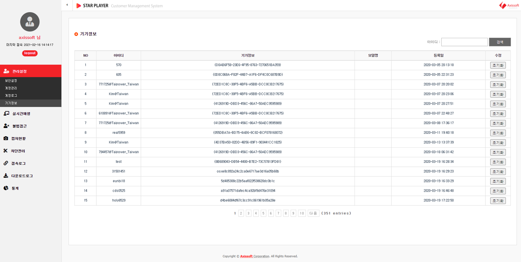The image size is (521, 262).
Task: Open 불법접근 menu icon
Action: pos(6,126)
